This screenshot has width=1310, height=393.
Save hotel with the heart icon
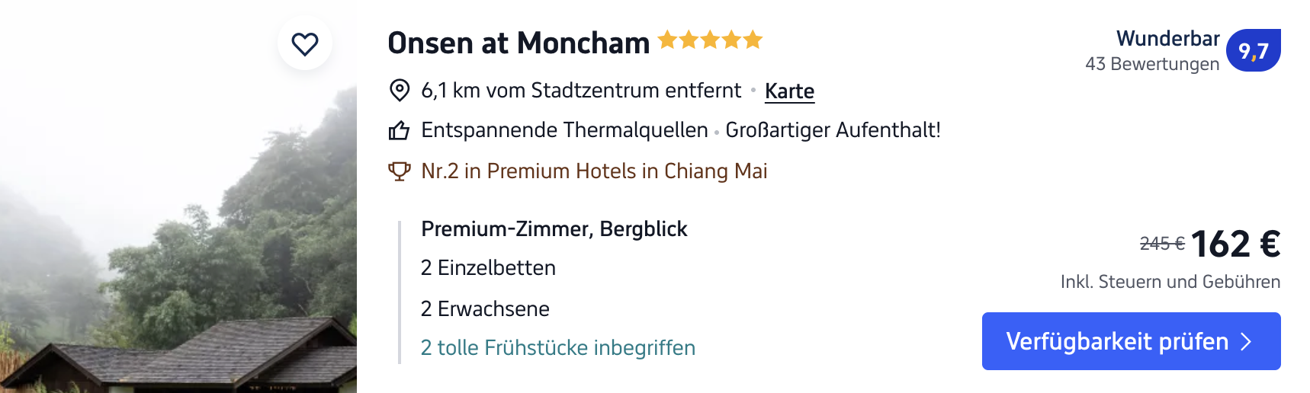(x=305, y=44)
